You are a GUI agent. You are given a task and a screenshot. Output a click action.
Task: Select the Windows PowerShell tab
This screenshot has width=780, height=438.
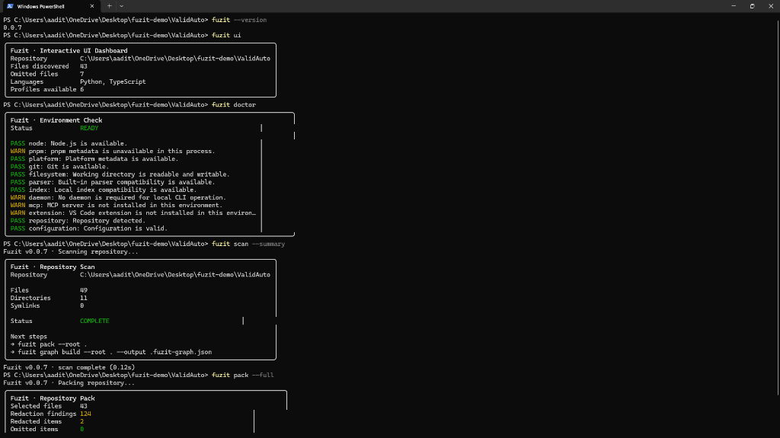point(50,6)
